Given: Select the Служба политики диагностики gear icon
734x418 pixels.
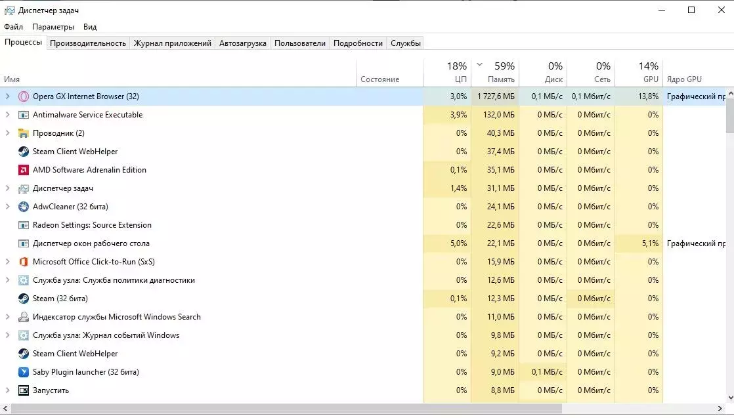Looking at the screenshot, I should [24, 280].
